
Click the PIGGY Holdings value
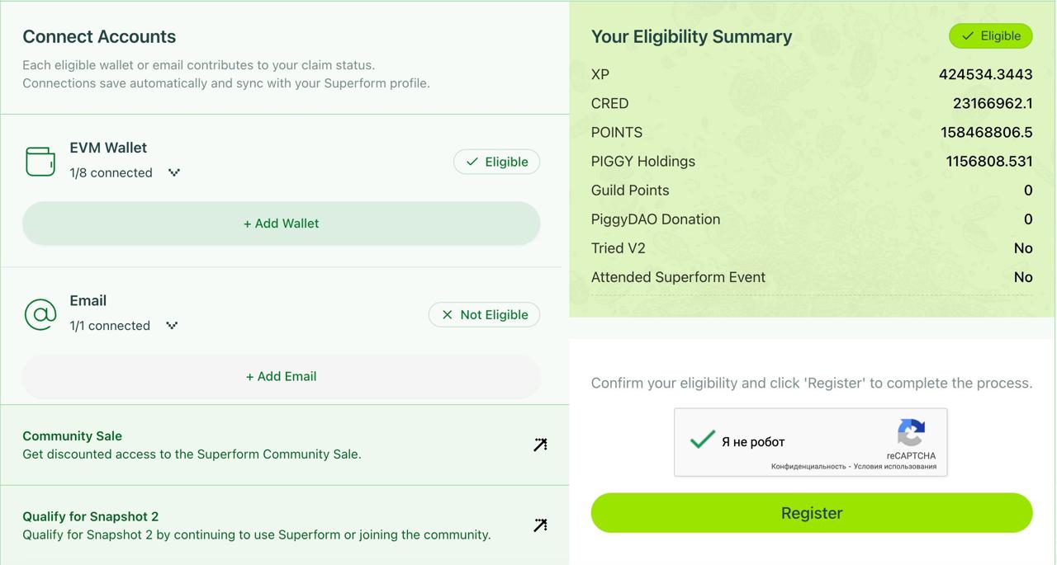pos(988,161)
